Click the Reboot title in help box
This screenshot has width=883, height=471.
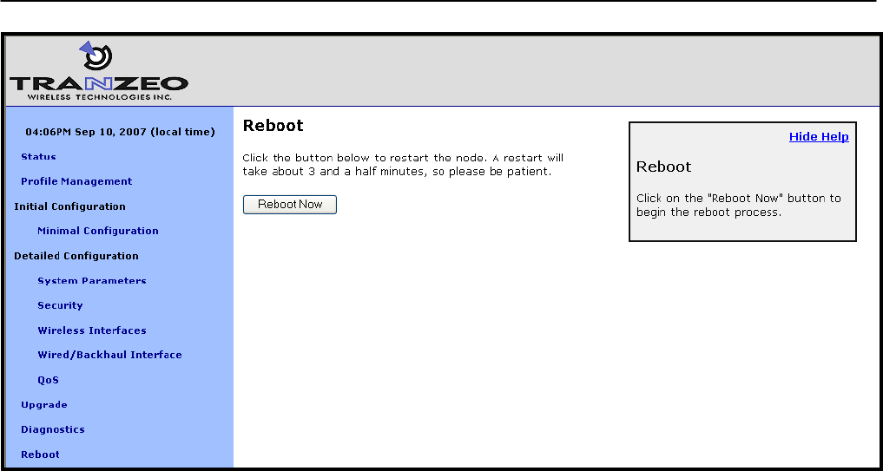pos(664,167)
